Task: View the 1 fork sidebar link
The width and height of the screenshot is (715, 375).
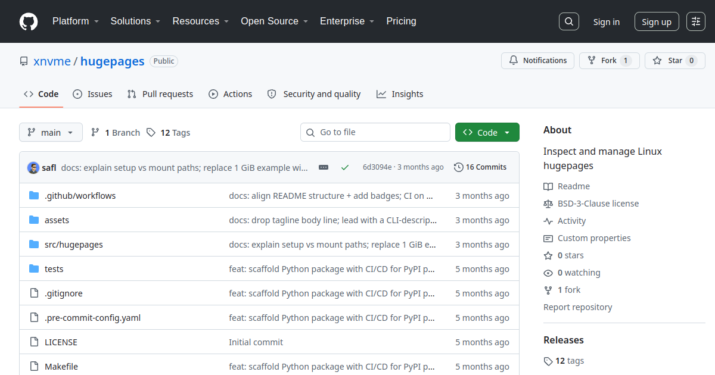Action: [x=562, y=290]
